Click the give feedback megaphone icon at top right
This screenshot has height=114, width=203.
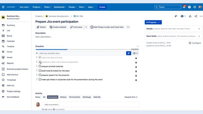(176, 16)
